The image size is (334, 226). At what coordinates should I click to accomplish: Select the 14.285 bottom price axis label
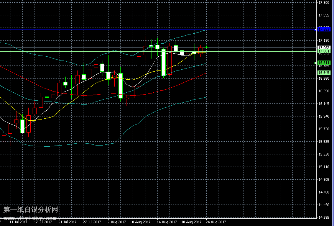tap(324, 218)
